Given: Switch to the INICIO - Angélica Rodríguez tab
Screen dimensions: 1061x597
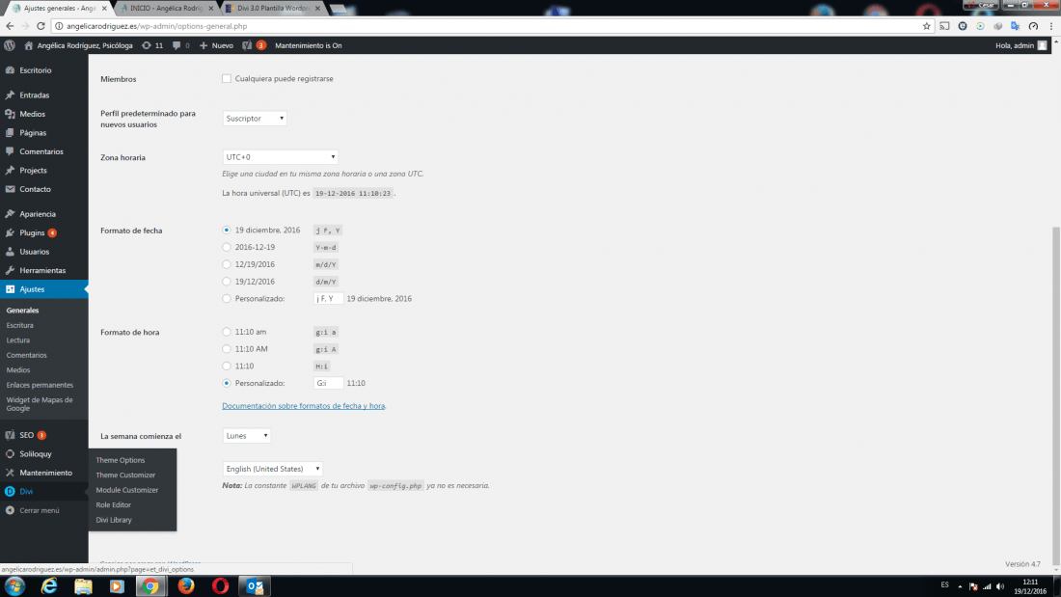Looking at the screenshot, I should click(166, 8).
